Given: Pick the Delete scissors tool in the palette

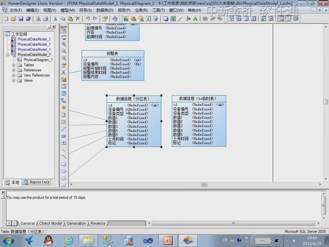Looking at the screenshot, I should point(64,72).
